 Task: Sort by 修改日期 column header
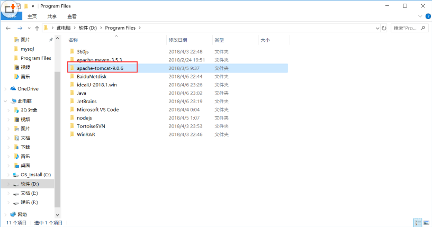click(x=178, y=40)
